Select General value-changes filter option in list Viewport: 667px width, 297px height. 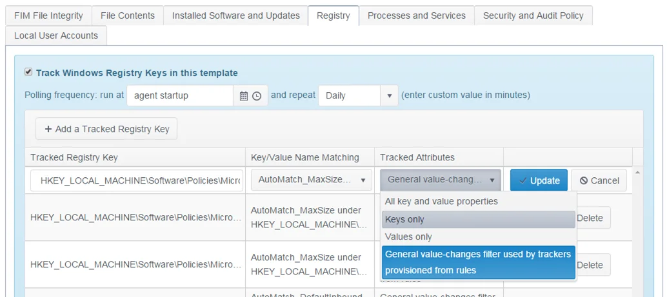point(479,262)
